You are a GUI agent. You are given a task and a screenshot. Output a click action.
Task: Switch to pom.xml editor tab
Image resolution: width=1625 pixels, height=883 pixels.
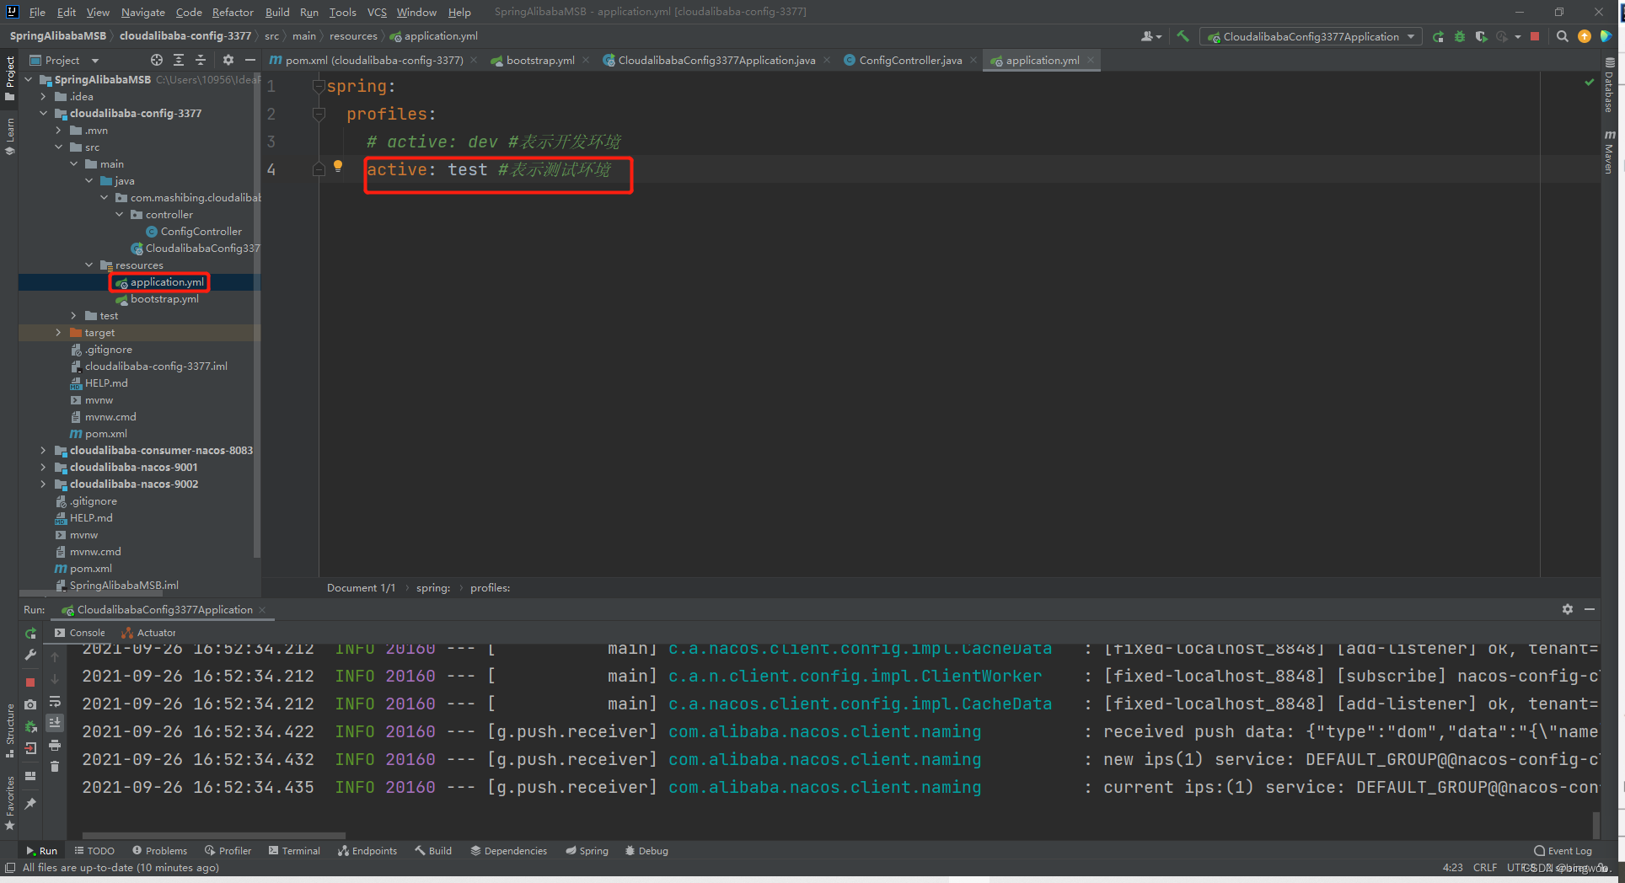click(374, 60)
